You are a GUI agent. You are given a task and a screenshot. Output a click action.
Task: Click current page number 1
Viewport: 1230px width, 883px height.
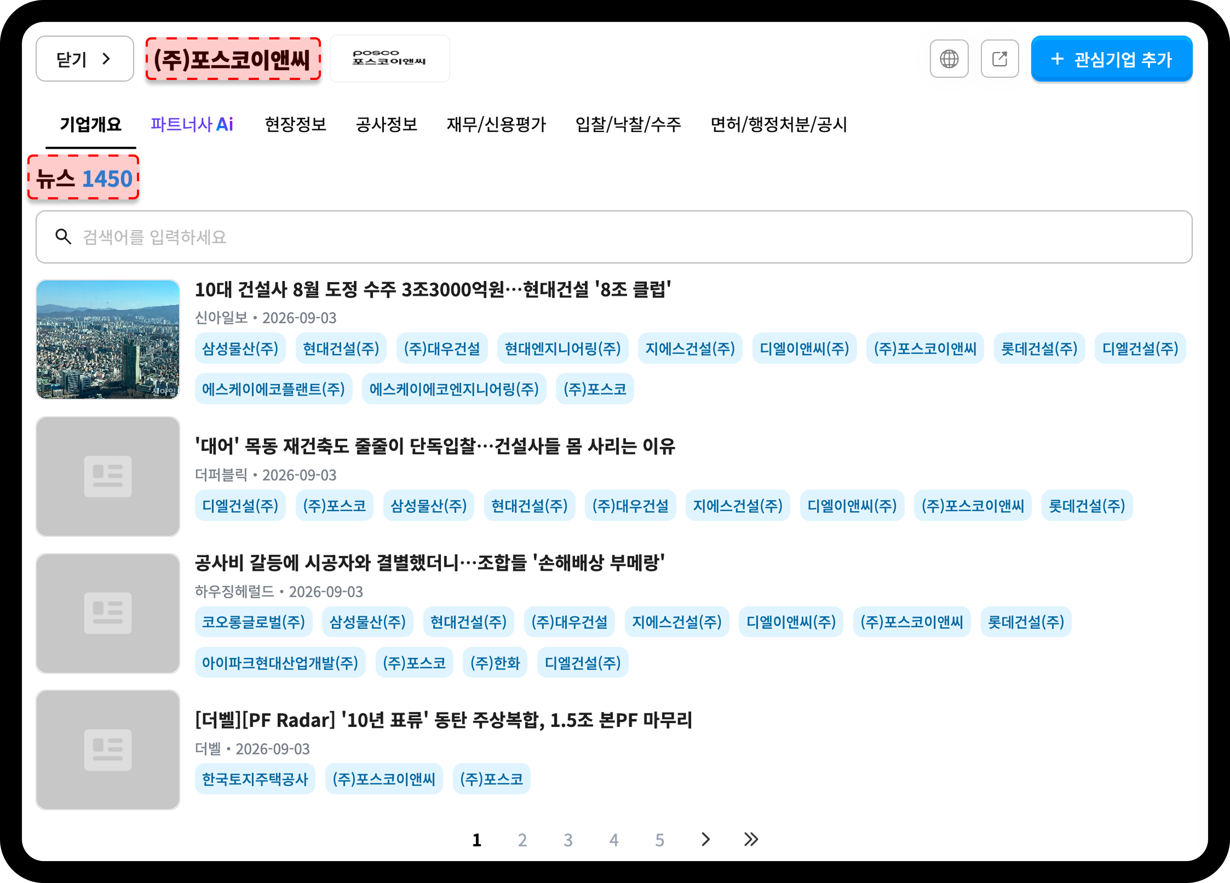(x=477, y=840)
